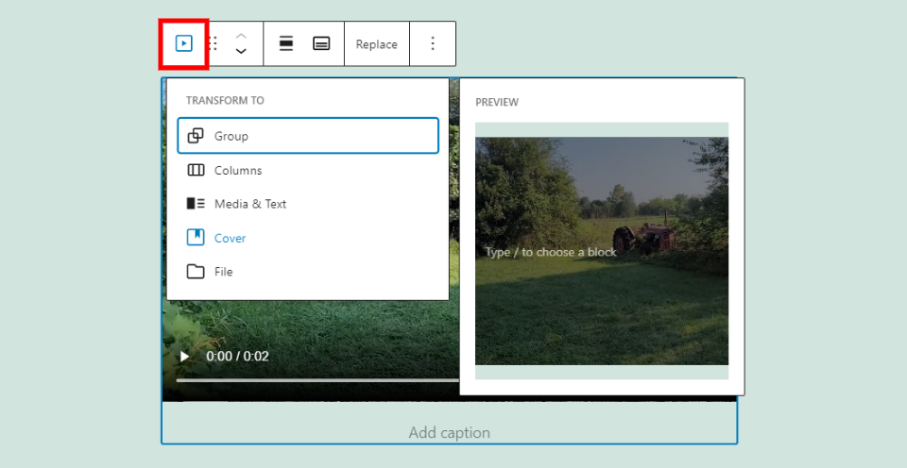Click the video block type icon
The width and height of the screenshot is (907, 468).
[x=184, y=43]
